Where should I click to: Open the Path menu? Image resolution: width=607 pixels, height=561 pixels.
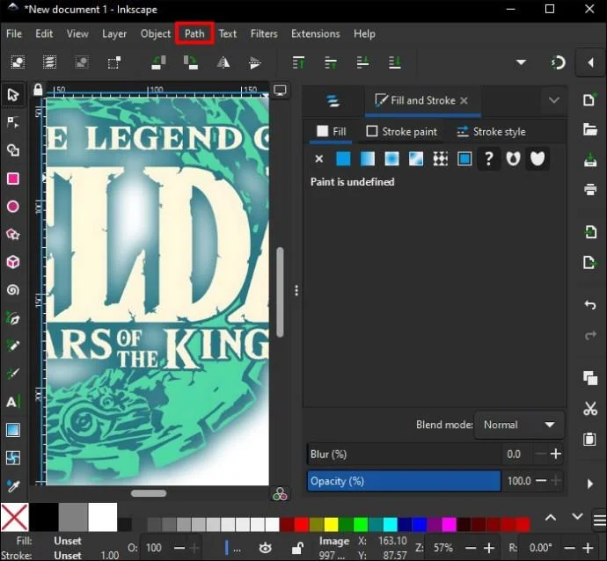click(194, 33)
